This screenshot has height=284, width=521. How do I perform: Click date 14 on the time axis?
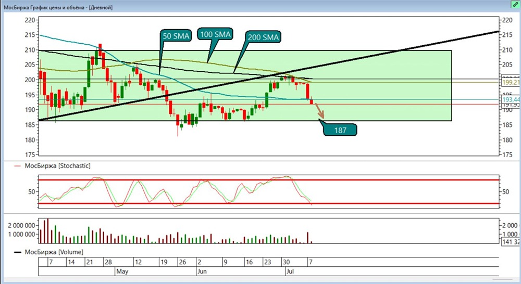pyautogui.click(x=71, y=262)
